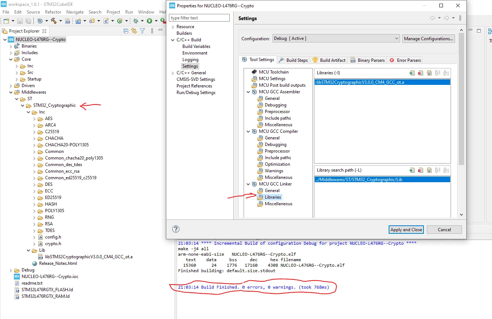This screenshot has width=492, height=319.
Task: Select the libSTM32CryptographicV3.0.0 library entry in Libraries list
Action: pos(382,82)
